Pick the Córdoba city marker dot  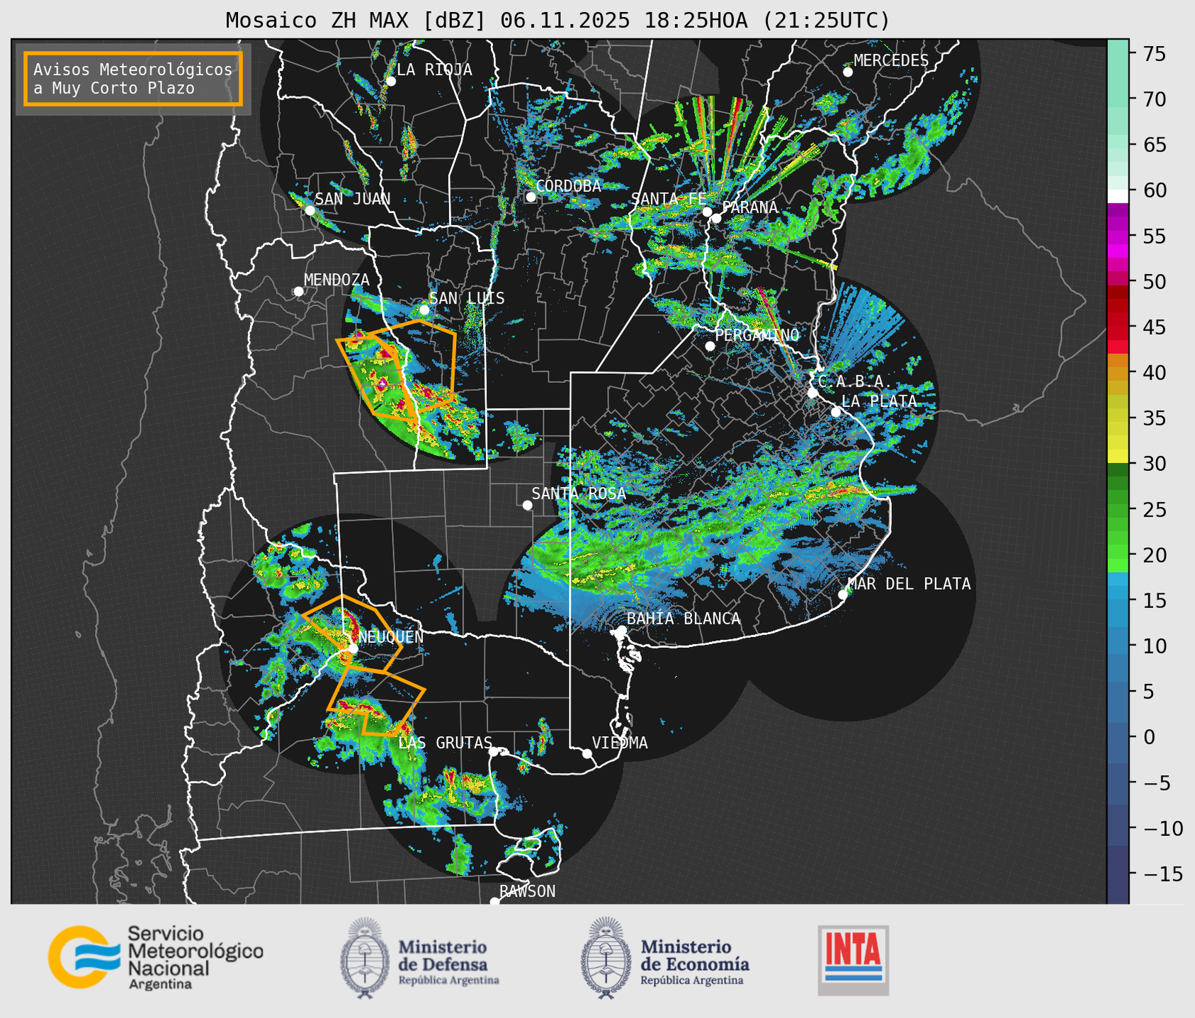(531, 197)
